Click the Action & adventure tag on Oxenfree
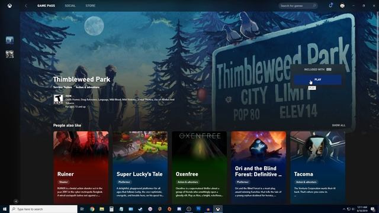 (188, 182)
